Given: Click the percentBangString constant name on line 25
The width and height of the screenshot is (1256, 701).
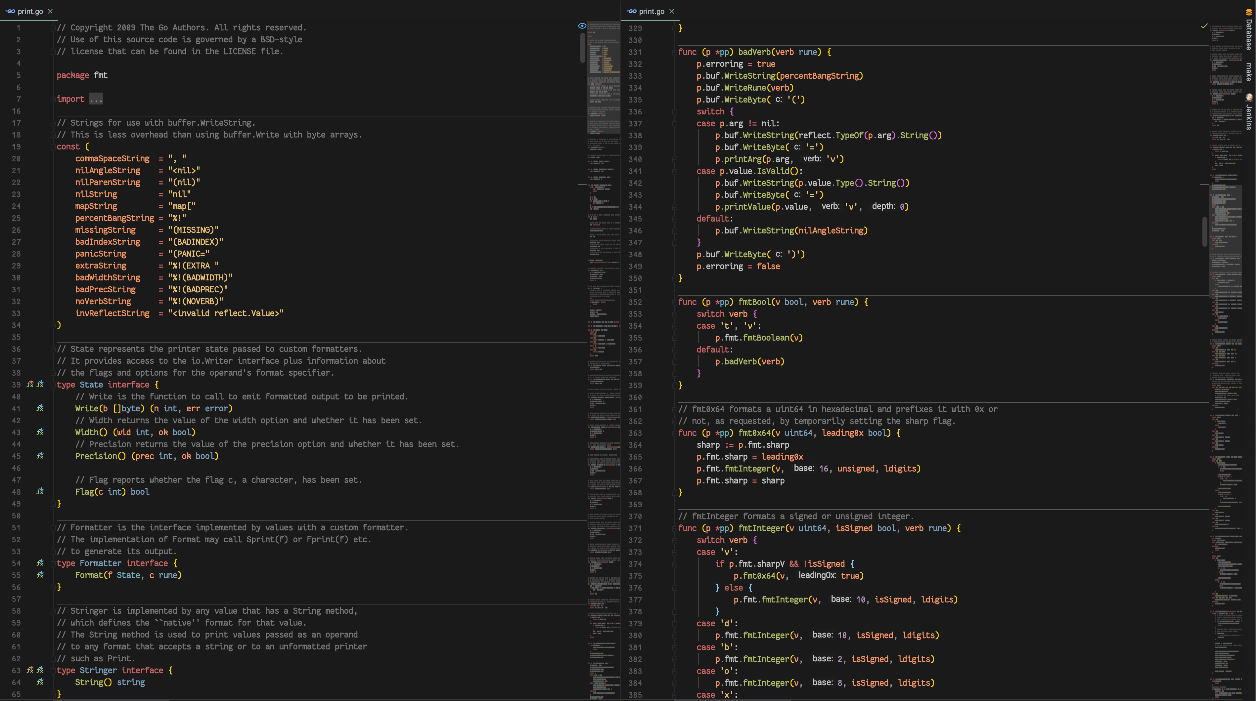Looking at the screenshot, I should pyautogui.click(x=114, y=218).
